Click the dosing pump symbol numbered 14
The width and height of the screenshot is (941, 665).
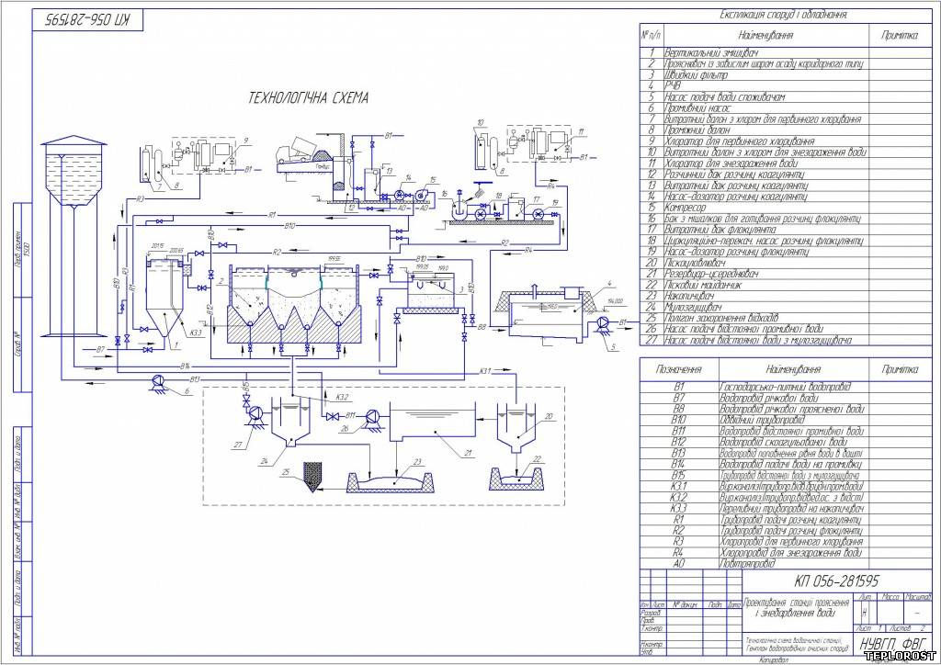pyautogui.click(x=400, y=196)
